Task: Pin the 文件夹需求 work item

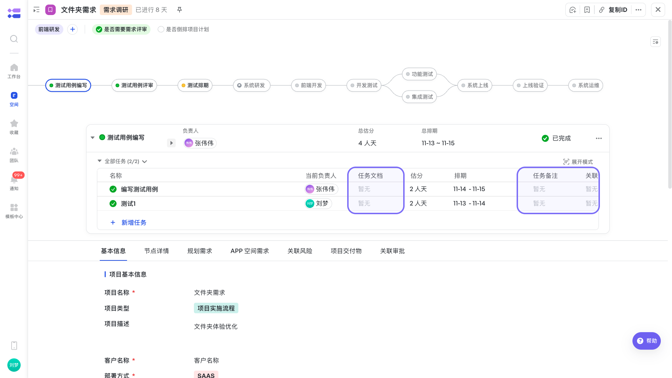Action: tap(180, 10)
